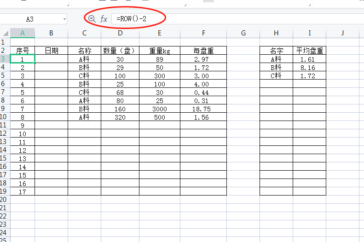Image resolution: width=364 pixels, height=242 pixels.
Task: Click the cell showing 1.56
Action: pyautogui.click(x=203, y=117)
